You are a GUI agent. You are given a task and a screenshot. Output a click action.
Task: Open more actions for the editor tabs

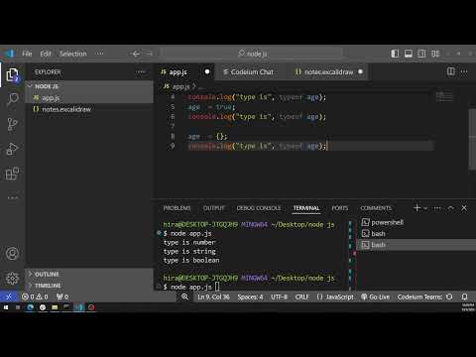click(464, 71)
